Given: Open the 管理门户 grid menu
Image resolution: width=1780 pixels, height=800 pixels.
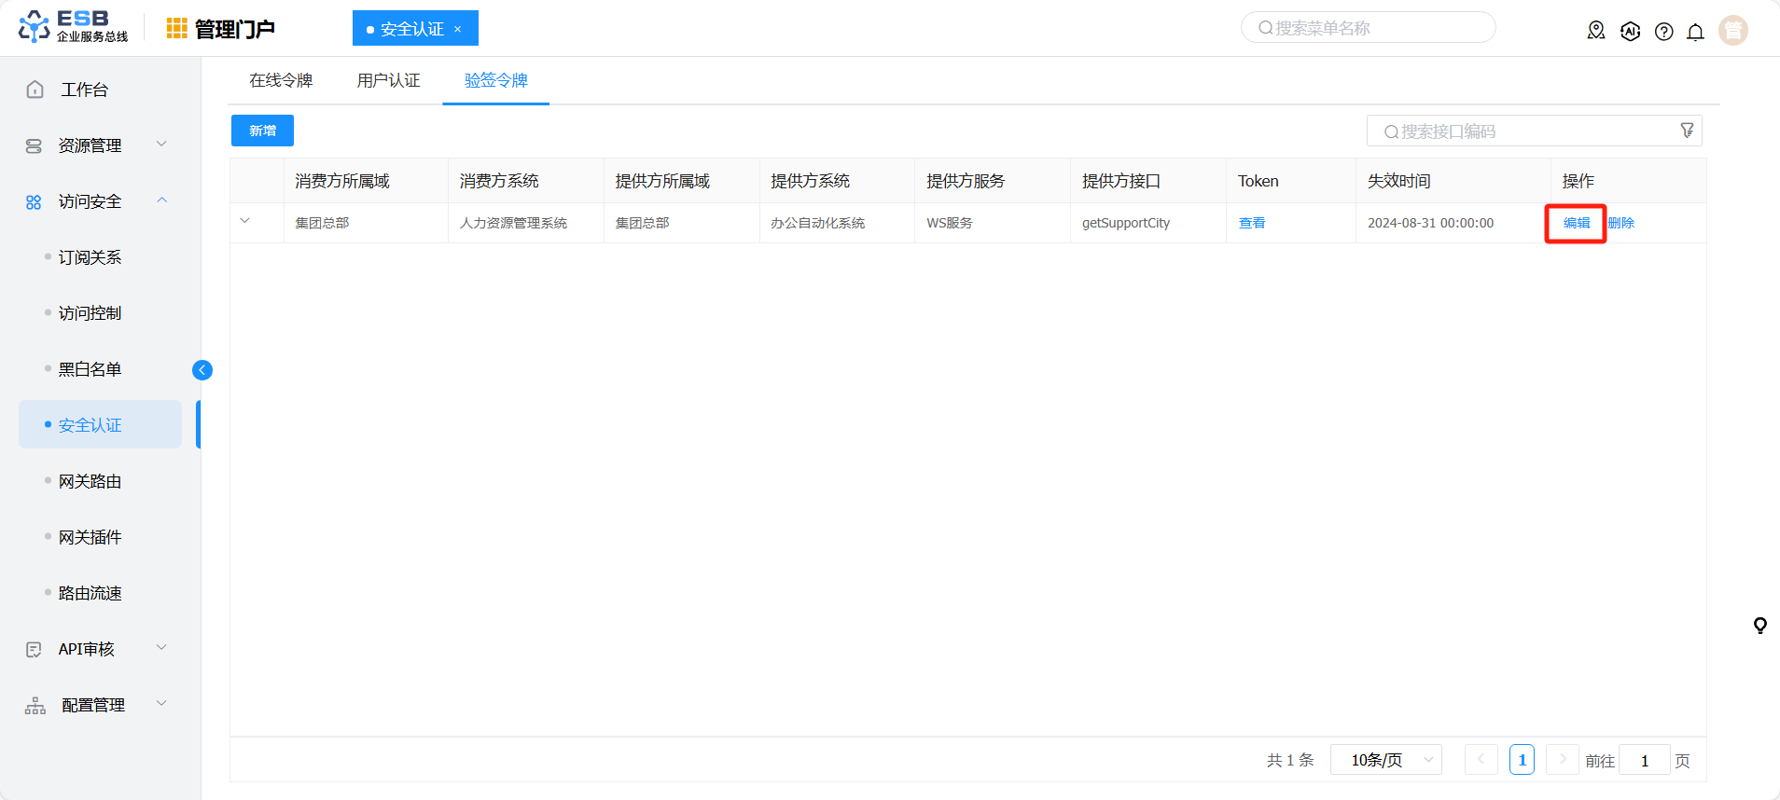Looking at the screenshot, I should [176, 29].
